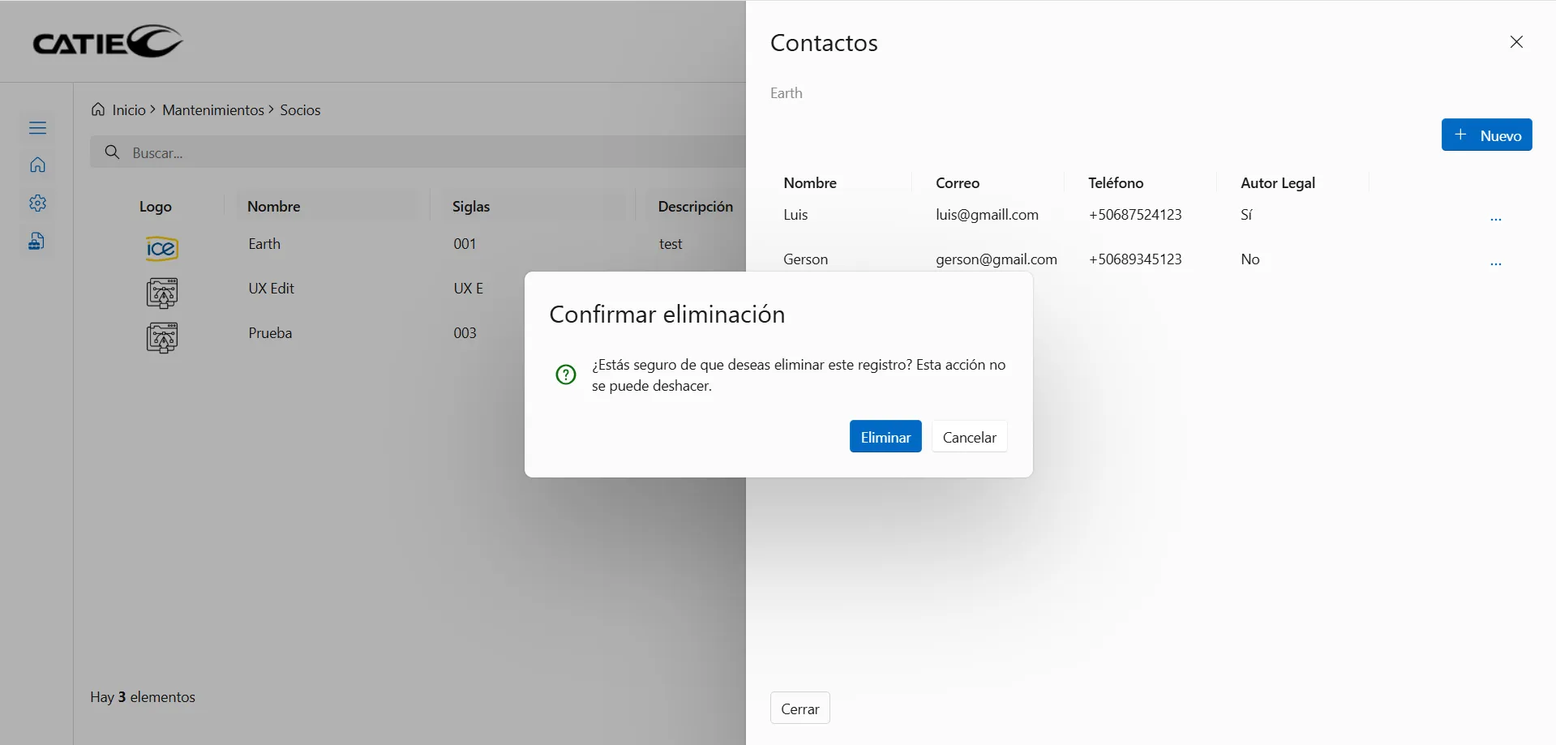Image resolution: width=1556 pixels, height=745 pixels.
Task: Click the ICE logo for Earth
Action: 161,248
